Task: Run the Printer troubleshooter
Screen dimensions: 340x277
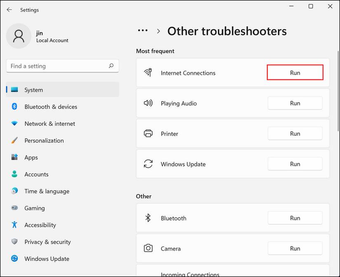Action: [295, 133]
